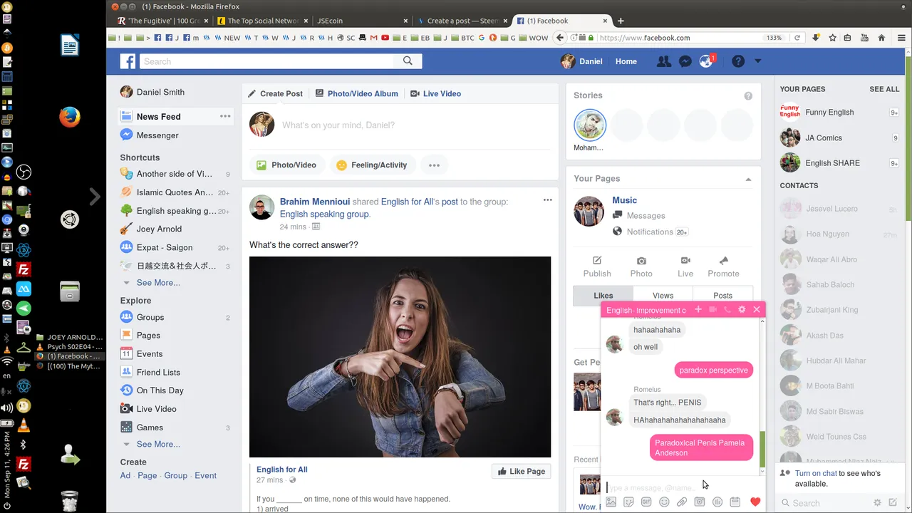Switch to 'The Fugitive' browser tab
Screen dimensions: 912x513
tap(158, 21)
